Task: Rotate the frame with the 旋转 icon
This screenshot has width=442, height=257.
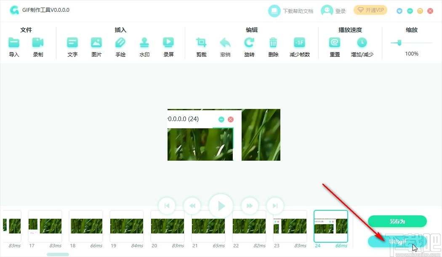Action: point(249,42)
